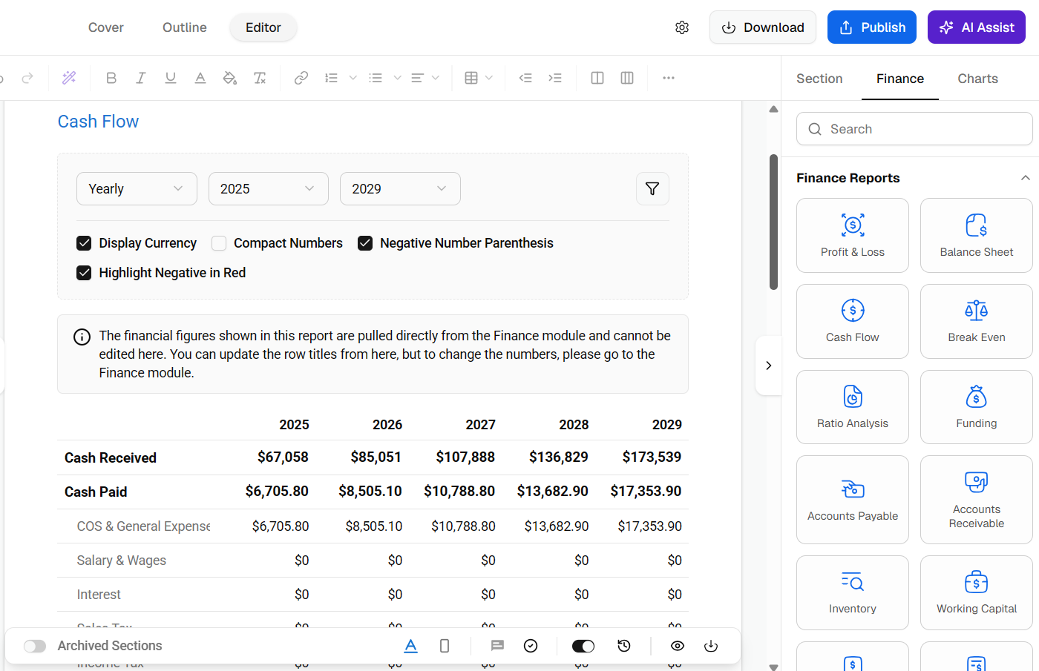The height and width of the screenshot is (671, 1039).
Task: Uncheck Highlight Negative in Red
Action: click(84, 273)
